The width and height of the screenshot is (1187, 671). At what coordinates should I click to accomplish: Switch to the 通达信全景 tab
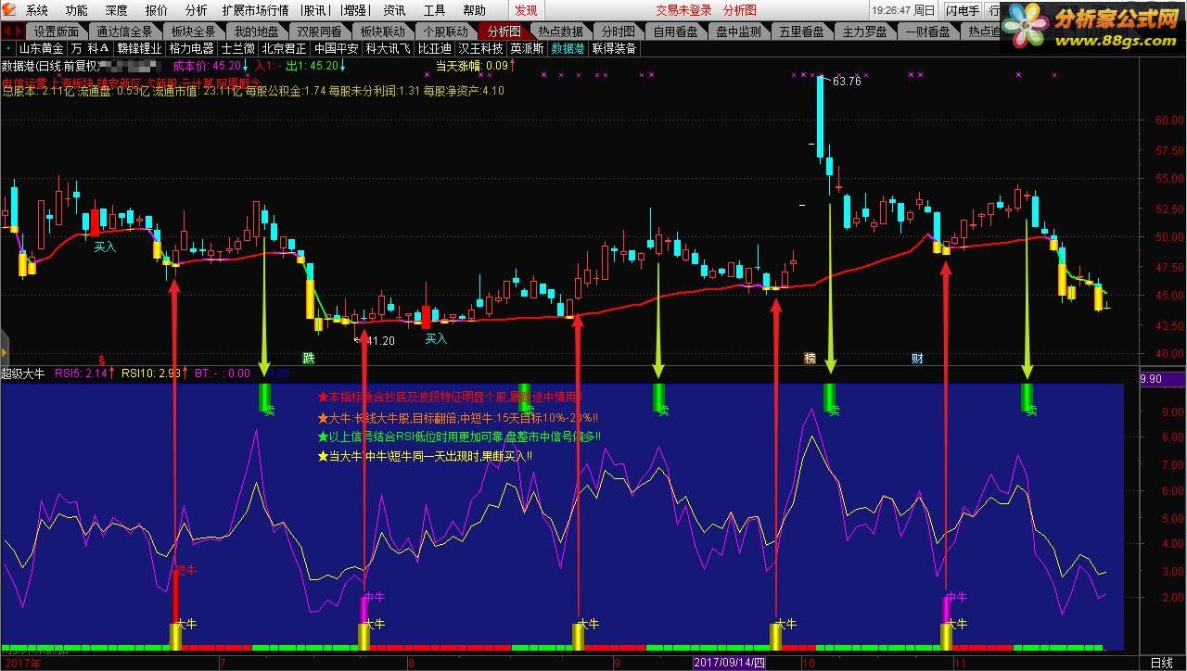pos(124,31)
